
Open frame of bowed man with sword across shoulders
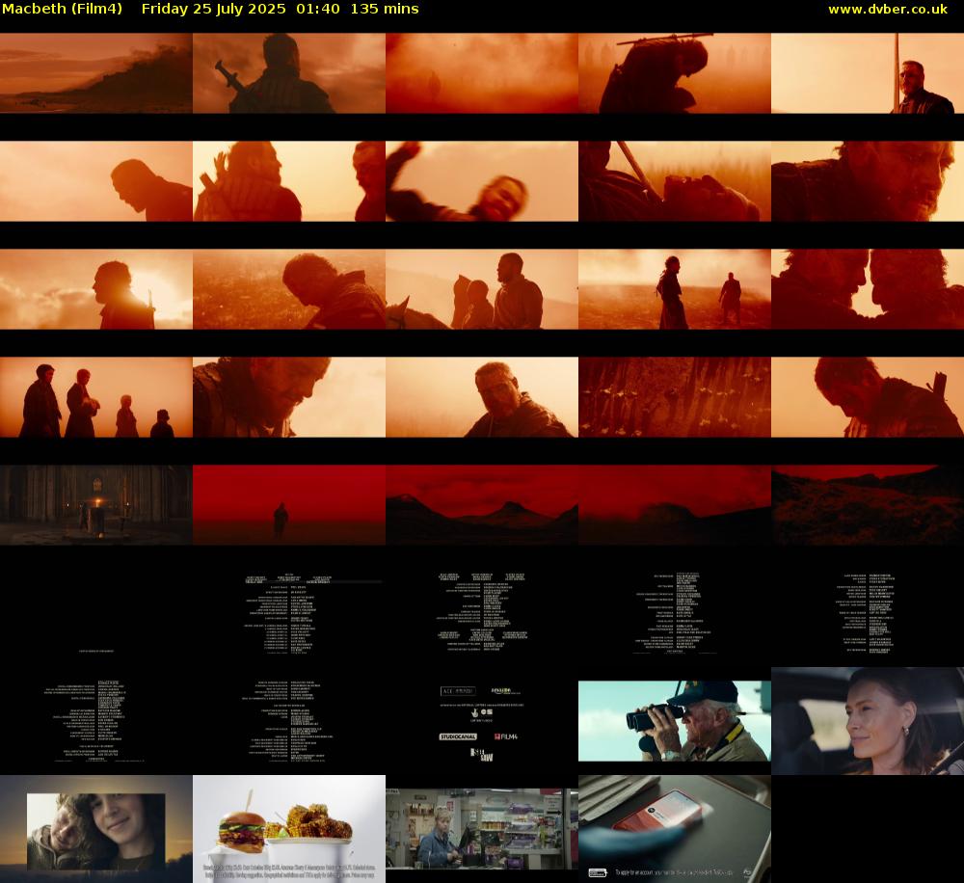click(x=675, y=73)
